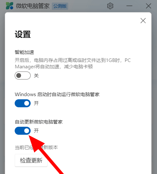Click the 微软电脑管家 title text
Screen dimensions: 157x174
click(x=33, y=6)
